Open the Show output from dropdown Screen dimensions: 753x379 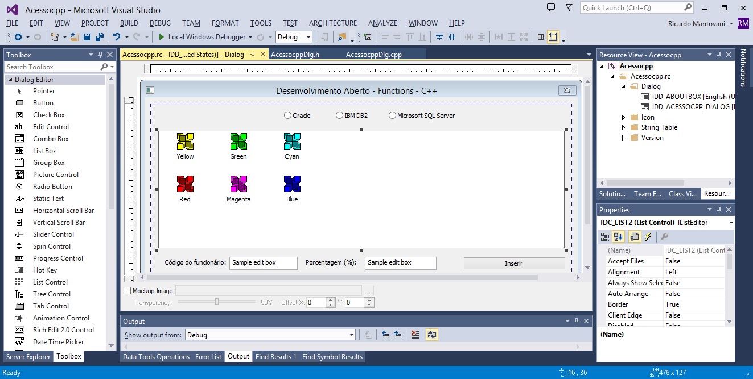pos(270,335)
